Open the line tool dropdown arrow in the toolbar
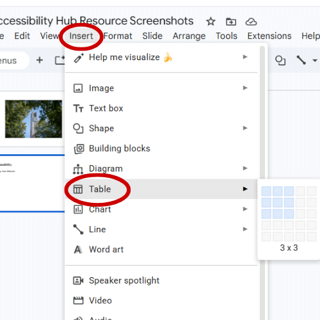Screen dimensions: 320x320 (x=315, y=61)
